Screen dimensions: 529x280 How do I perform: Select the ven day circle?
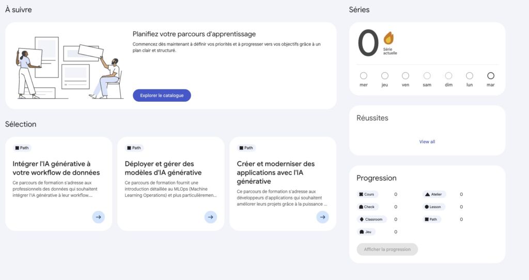406,76
